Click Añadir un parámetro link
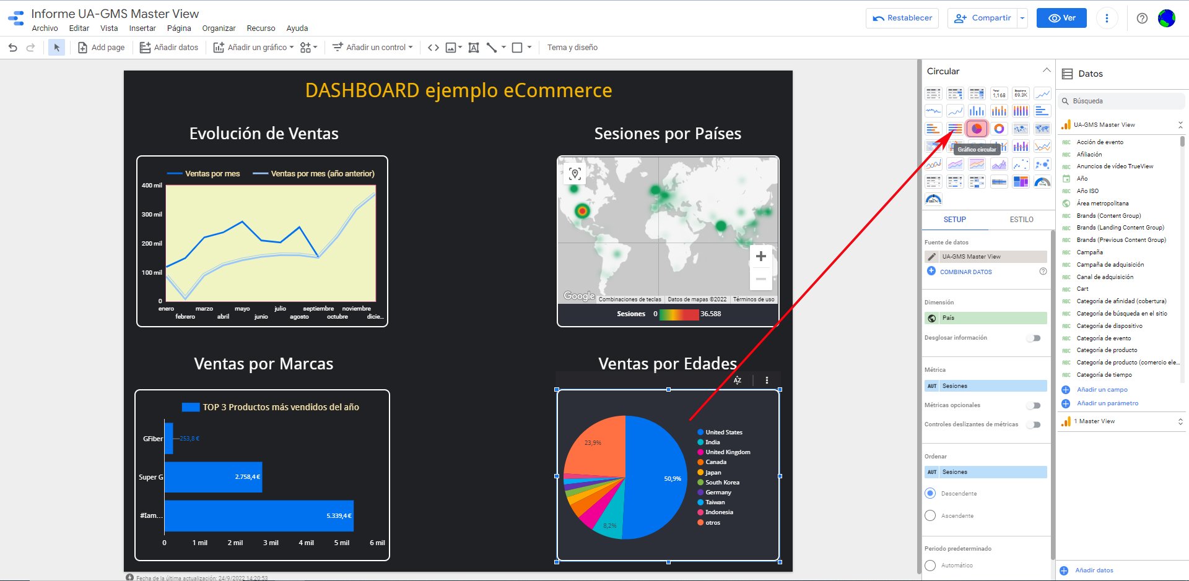 (x=1107, y=403)
